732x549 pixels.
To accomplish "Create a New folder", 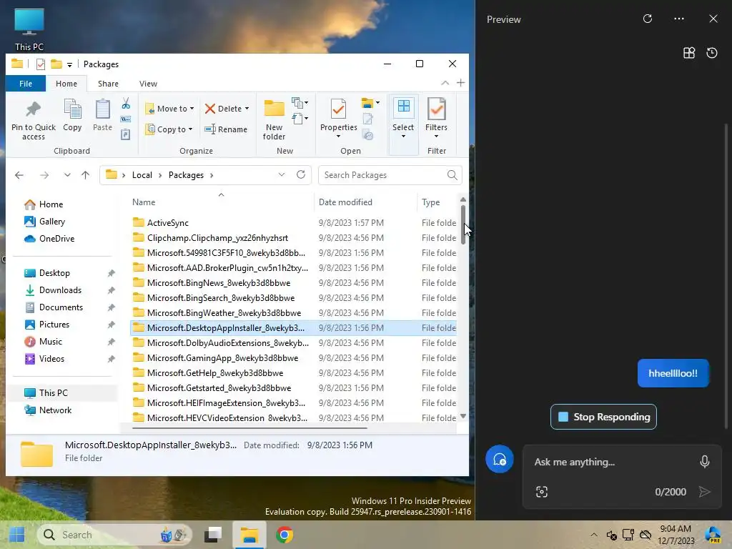I will [274, 119].
